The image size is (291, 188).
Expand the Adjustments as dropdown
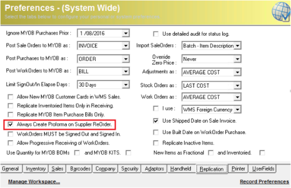pyautogui.click(x=237, y=72)
